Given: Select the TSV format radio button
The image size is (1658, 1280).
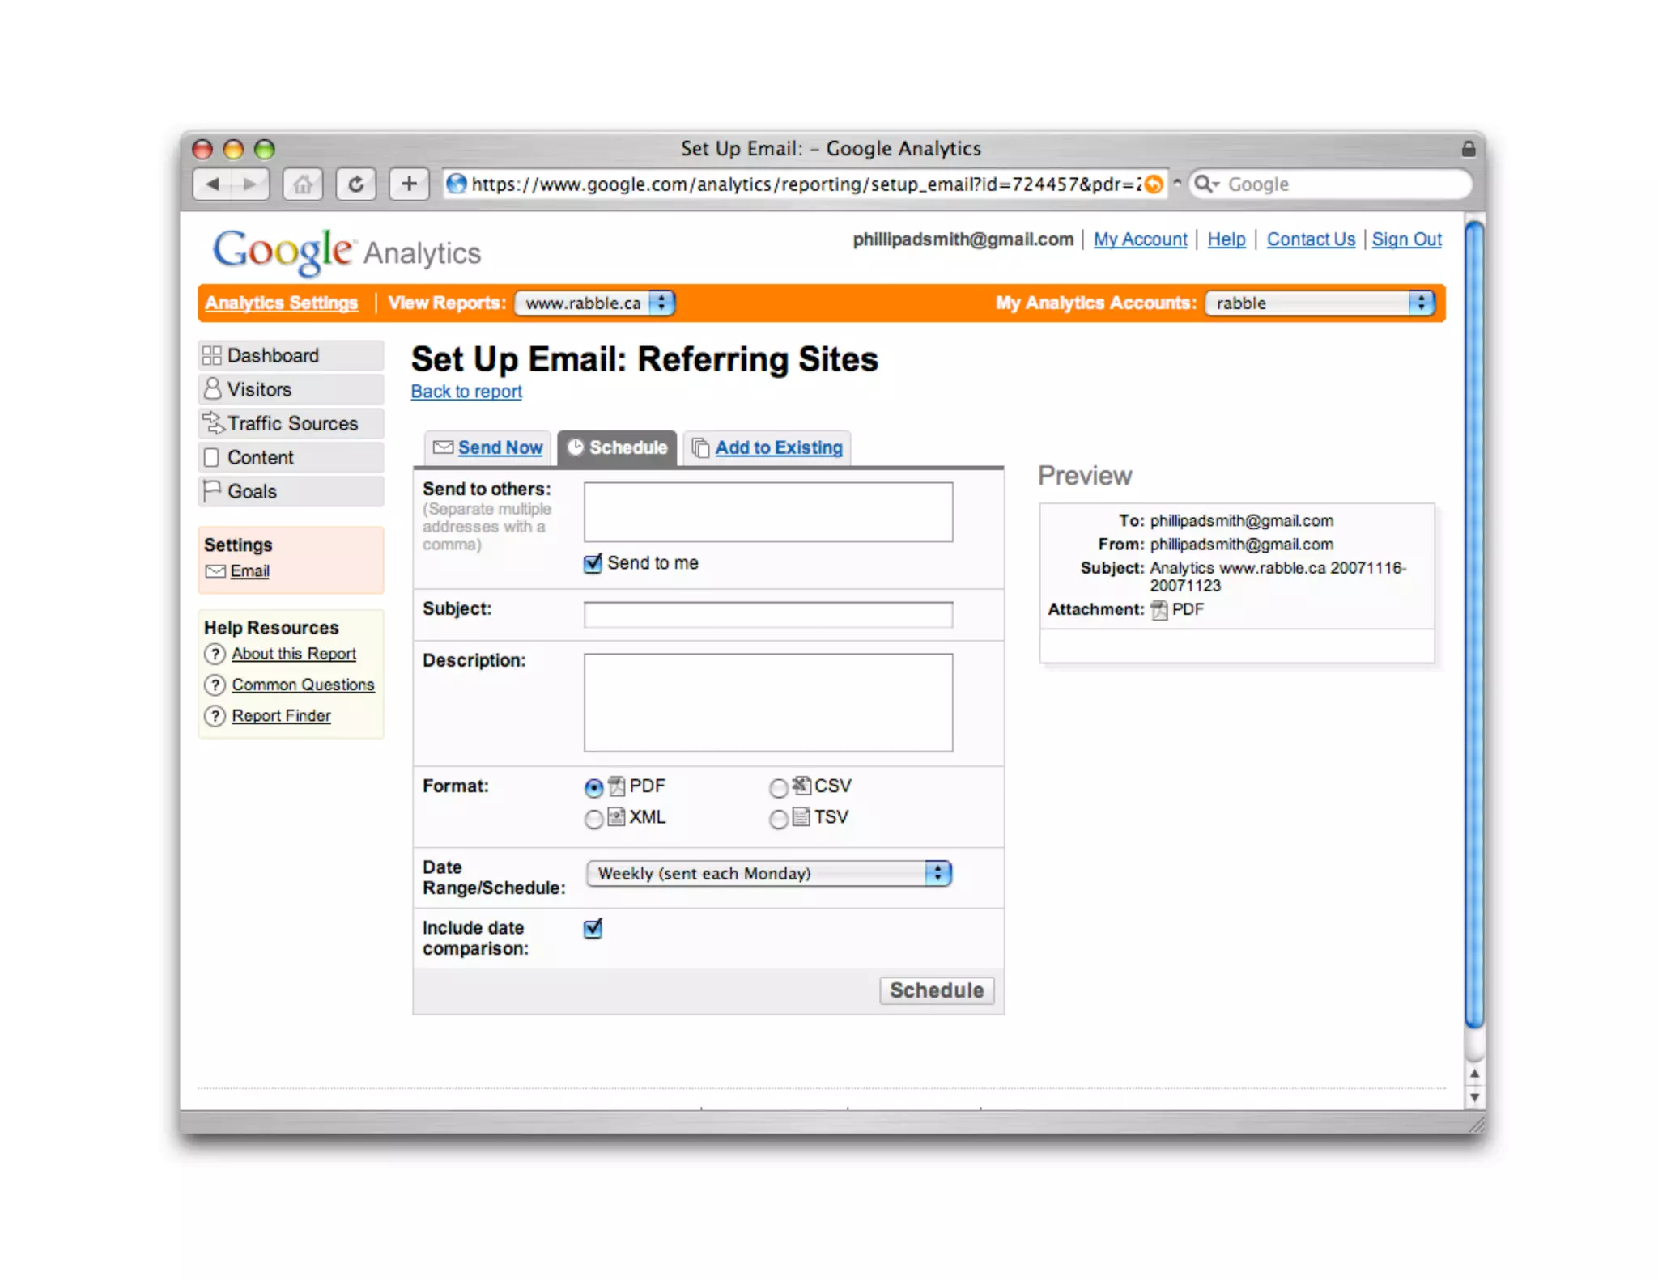Looking at the screenshot, I should point(778,819).
